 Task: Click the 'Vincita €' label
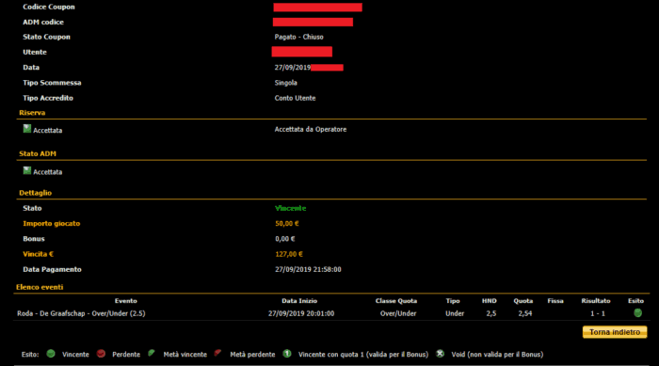[x=39, y=254]
